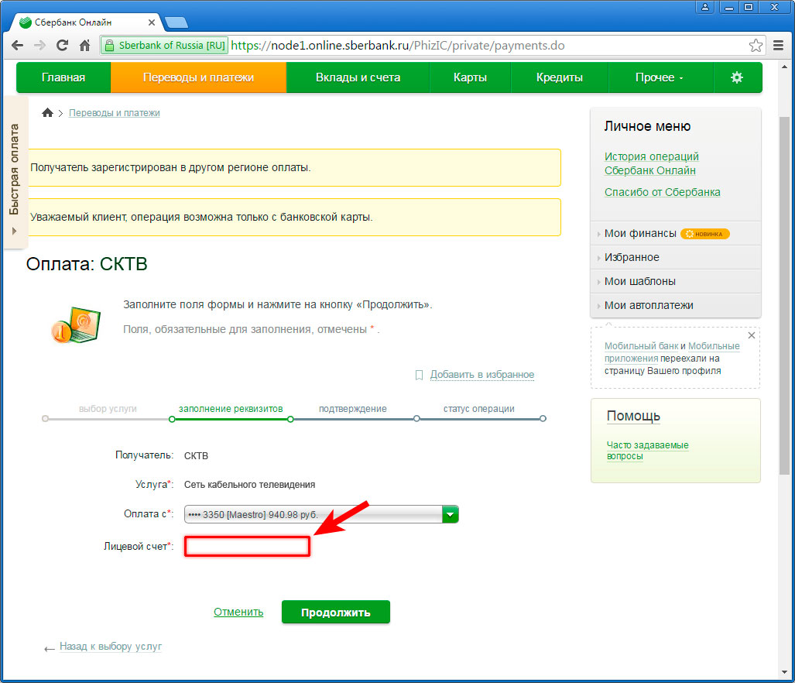
Task: Click the статус операции progress step
Action: 478,409
